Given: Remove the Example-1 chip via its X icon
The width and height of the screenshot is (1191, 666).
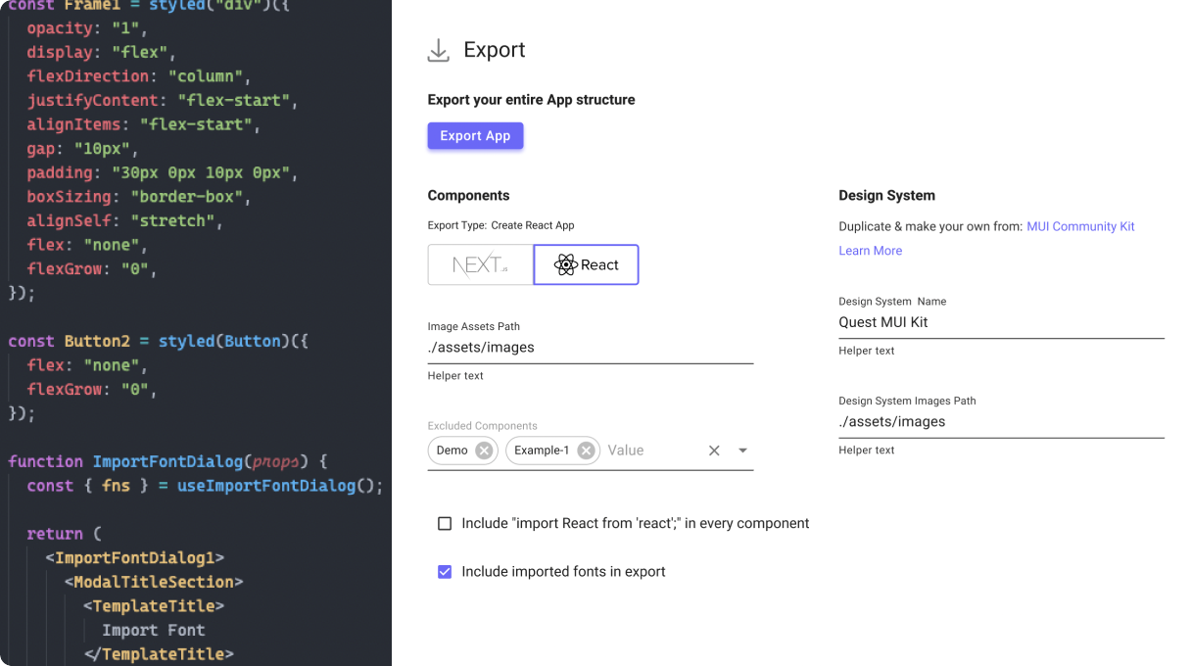Looking at the screenshot, I should [586, 451].
